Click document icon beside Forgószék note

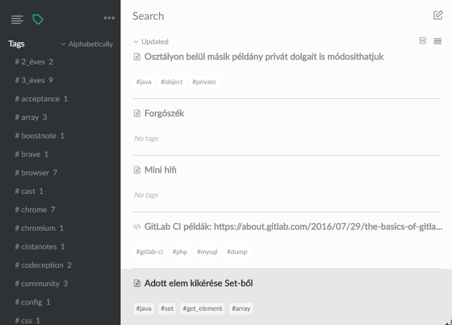click(x=137, y=113)
